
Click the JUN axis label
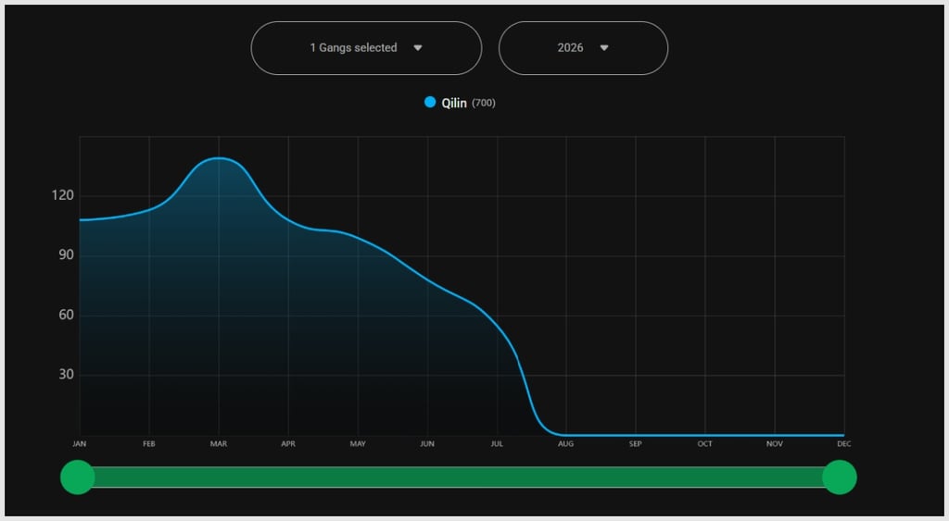[427, 443]
